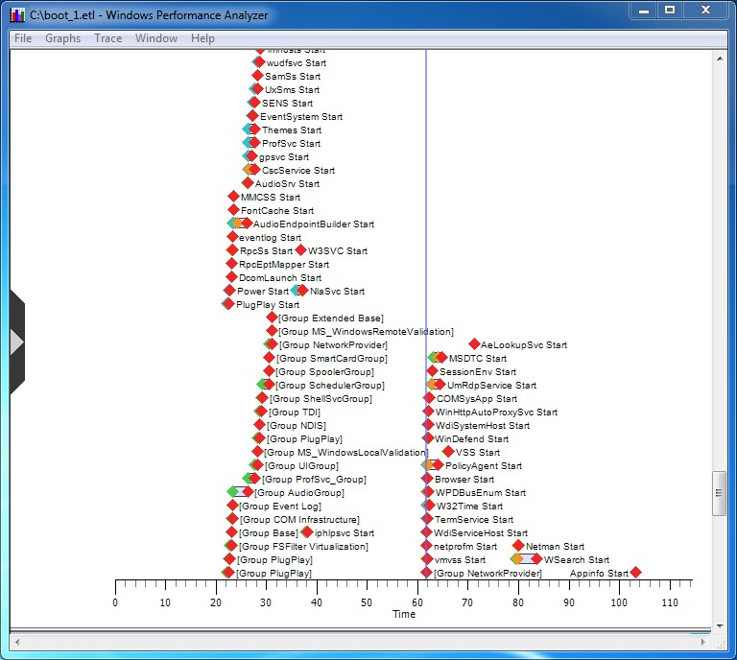Select the PlugPlay Start diamond marker

click(x=228, y=304)
